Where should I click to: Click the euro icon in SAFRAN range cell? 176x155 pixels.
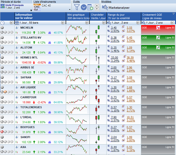point(109,76)
